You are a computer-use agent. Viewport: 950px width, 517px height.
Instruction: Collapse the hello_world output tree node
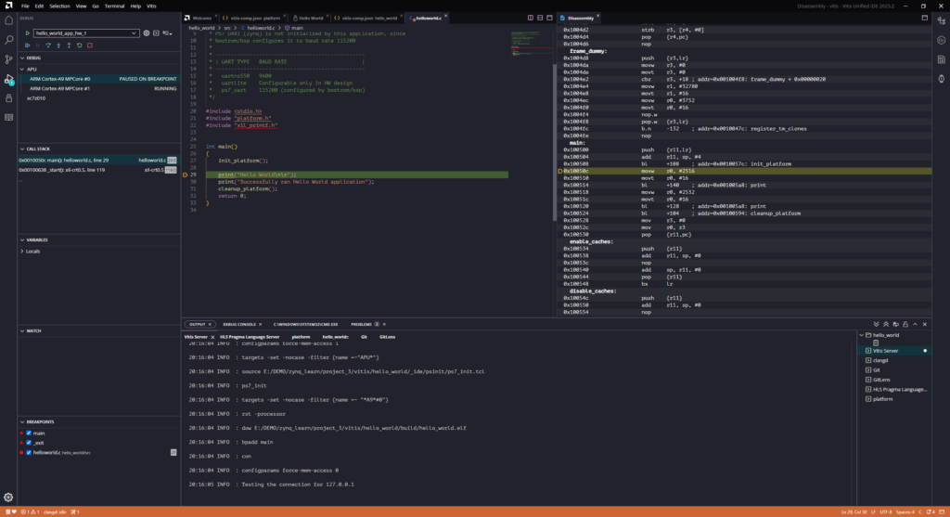pyautogui.click(x=862, y=335)
